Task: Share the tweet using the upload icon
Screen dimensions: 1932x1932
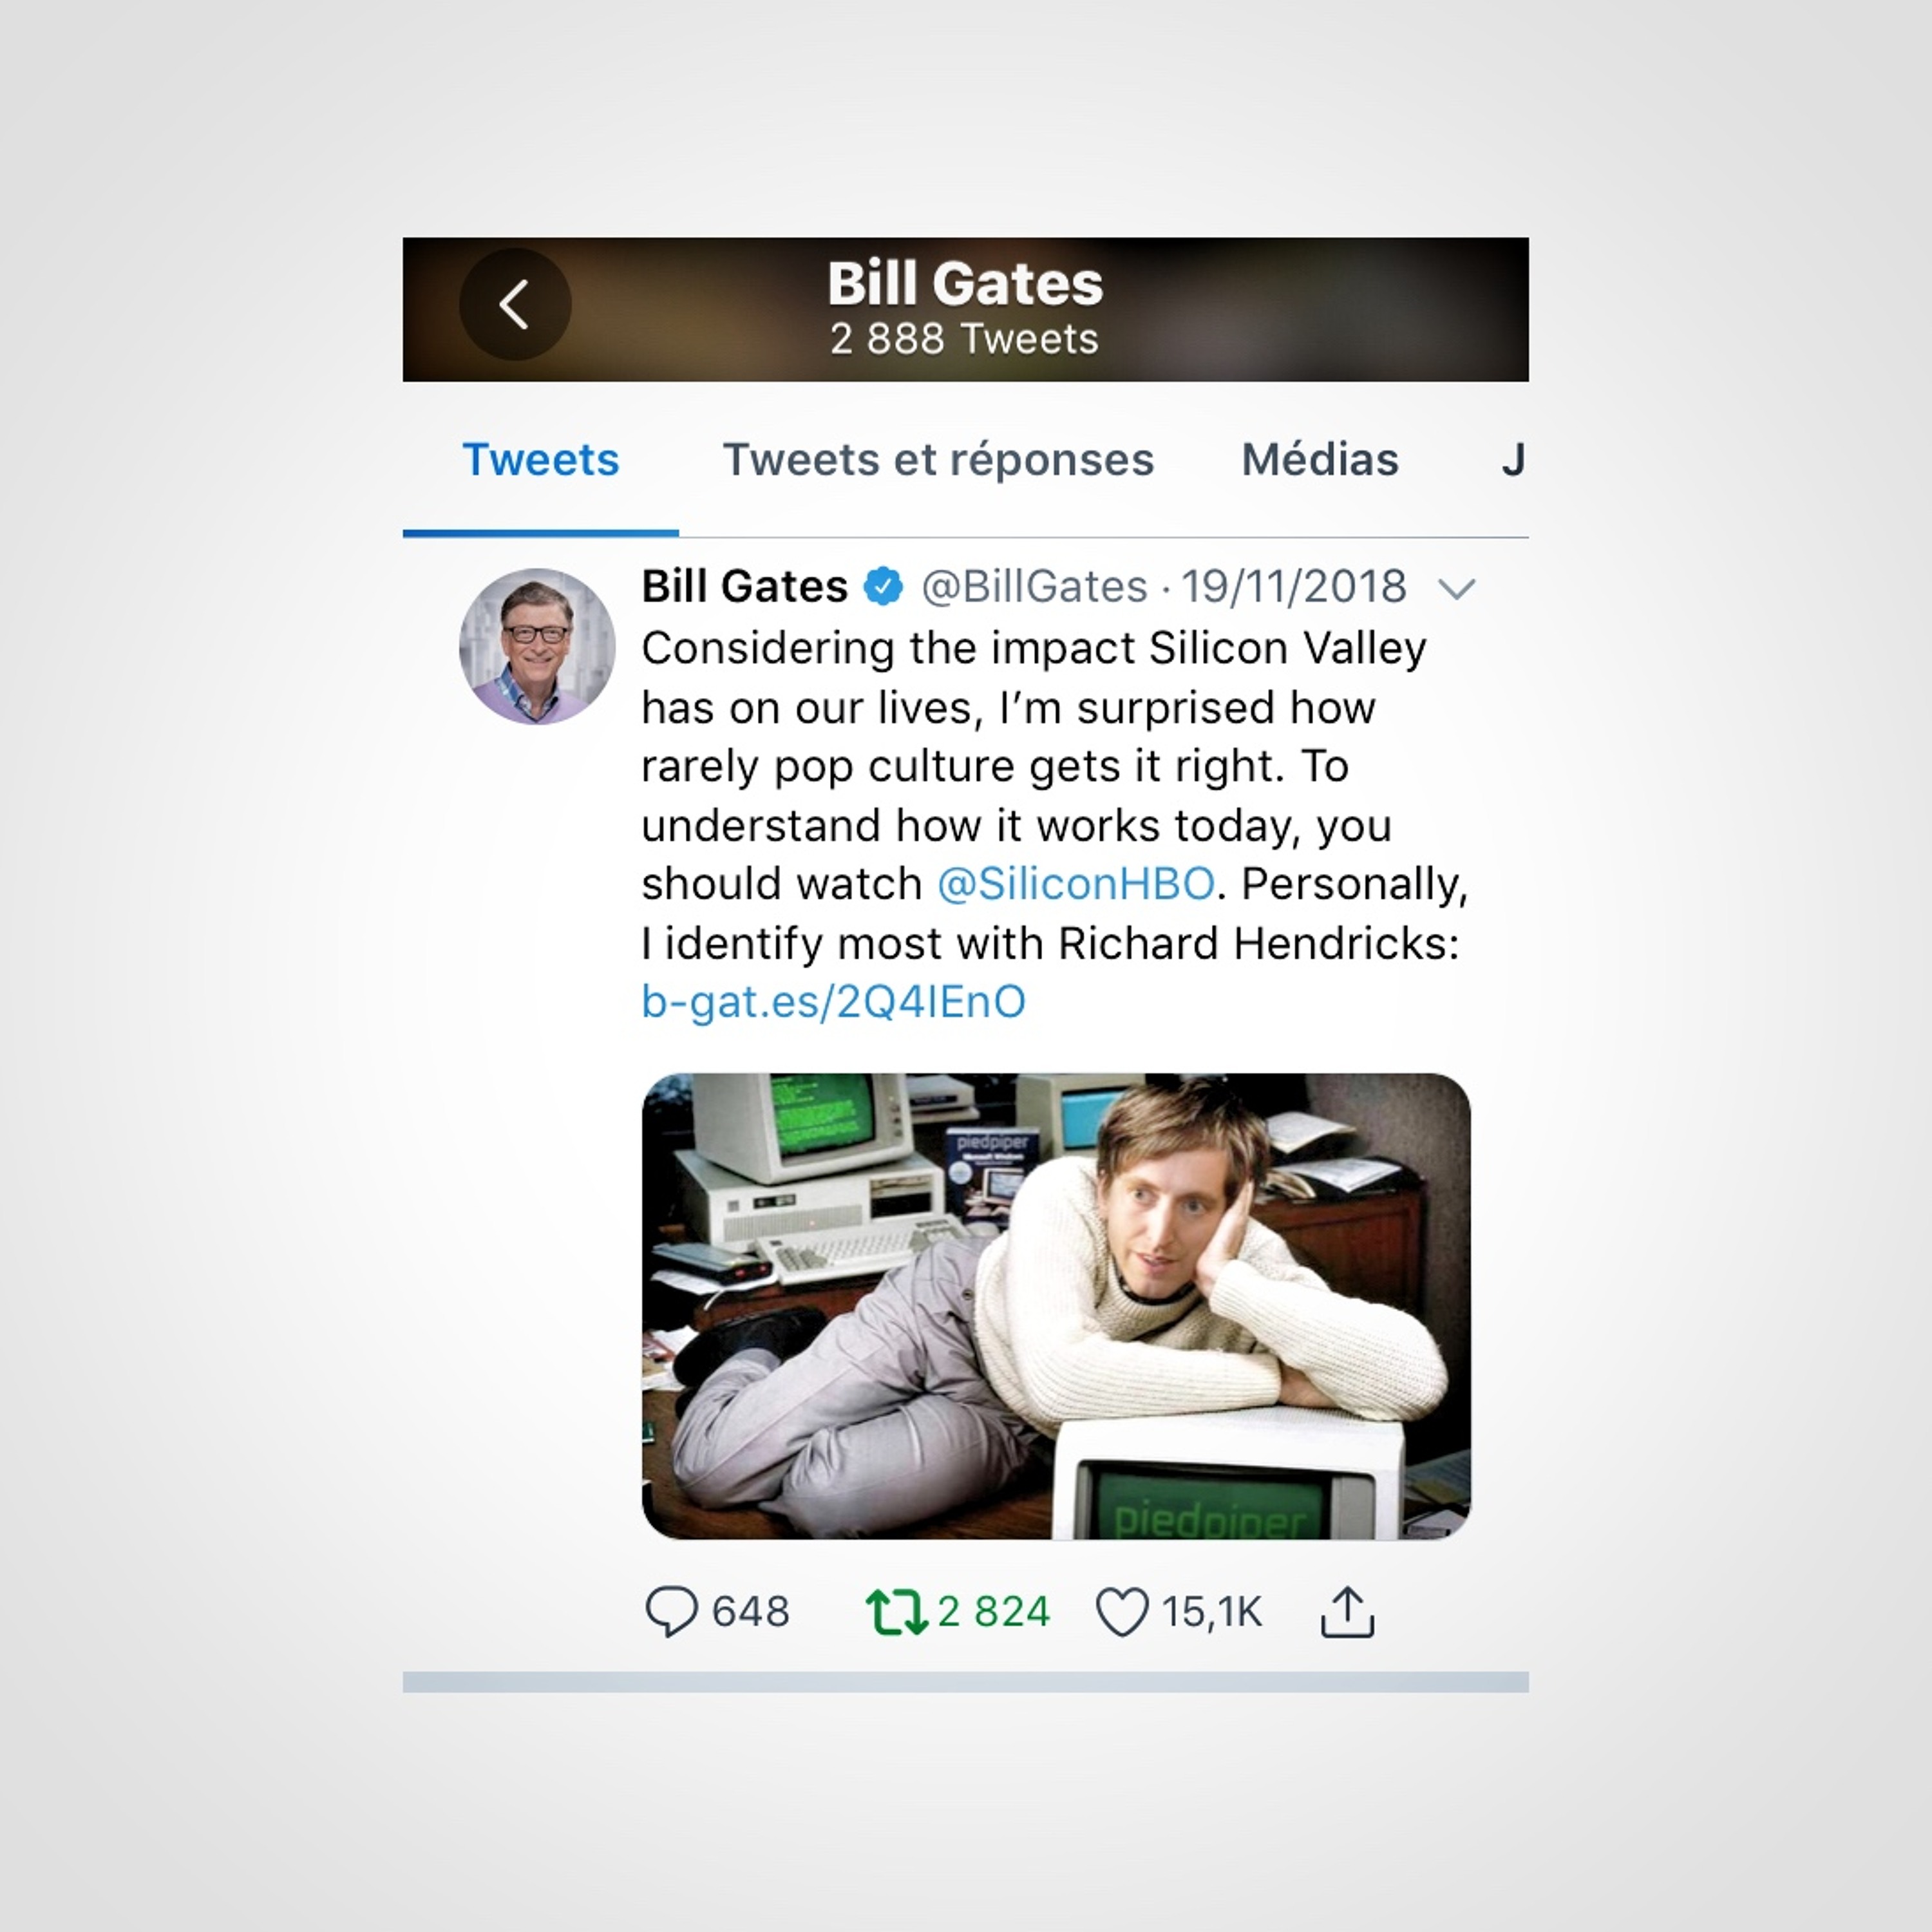Action: [1347, 1611]
